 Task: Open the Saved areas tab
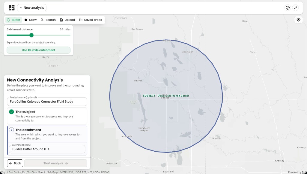(x=91, y=20)
